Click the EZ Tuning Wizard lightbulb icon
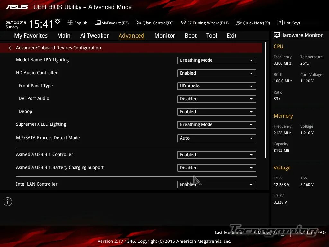 coord(183,23)
